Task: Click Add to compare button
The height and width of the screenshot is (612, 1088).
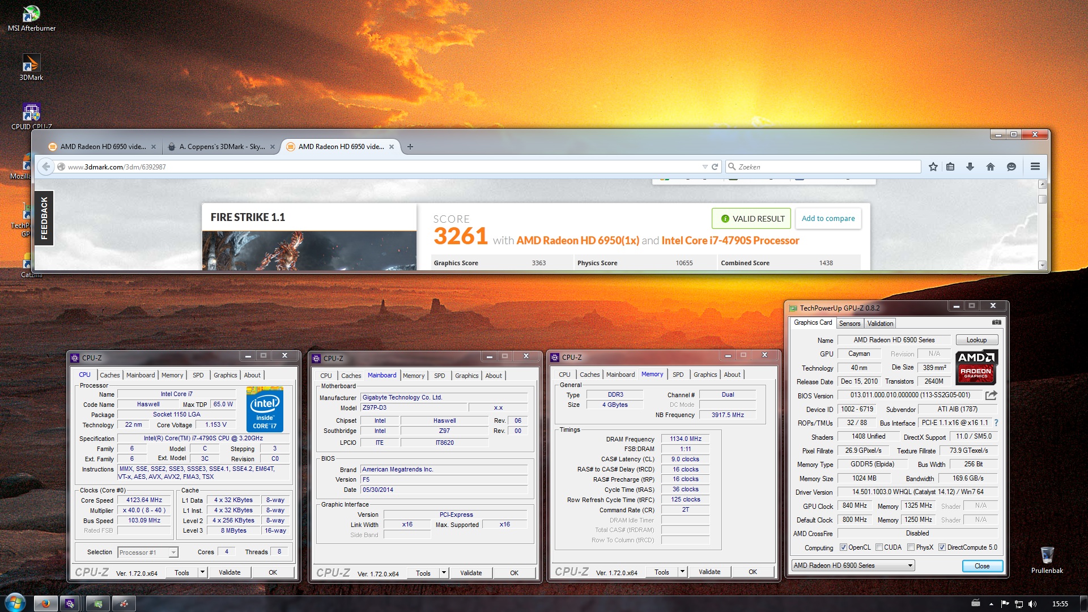Action: (828, 219)
